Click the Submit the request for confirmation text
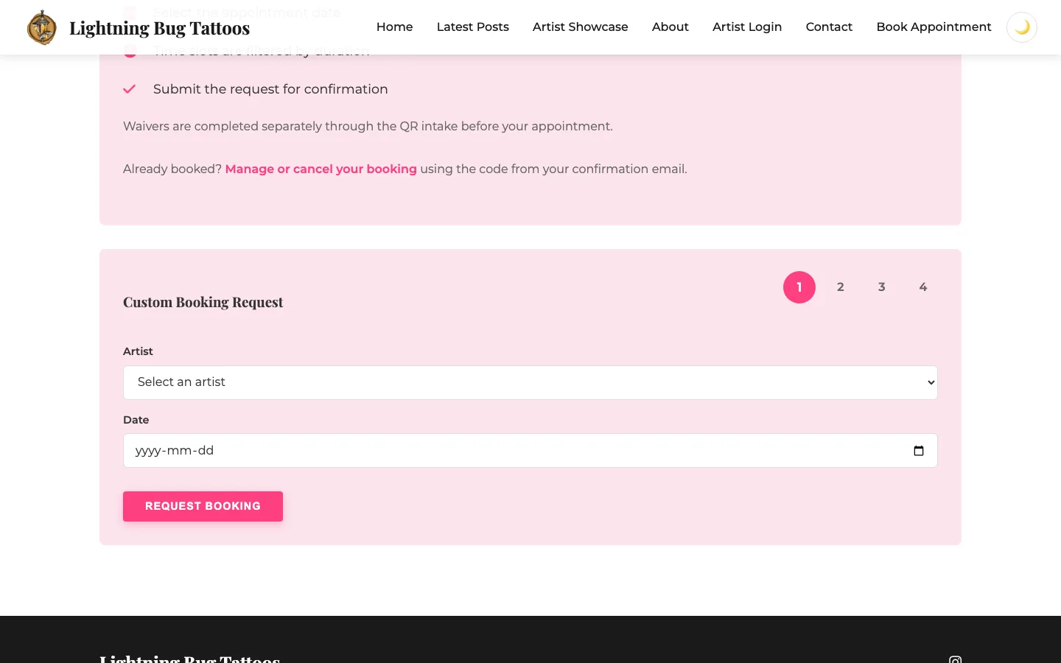Image resolution: width=1061 pixels, height=663 pixels. tap(270, 89)
